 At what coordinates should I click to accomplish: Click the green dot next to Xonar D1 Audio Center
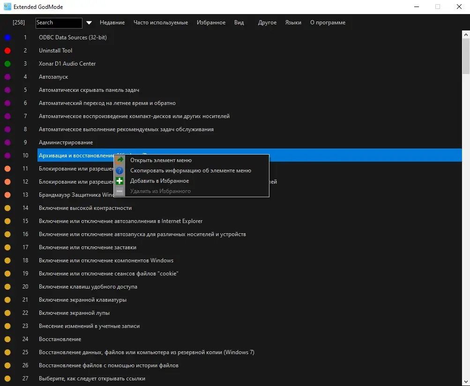(x=7, y=64)
